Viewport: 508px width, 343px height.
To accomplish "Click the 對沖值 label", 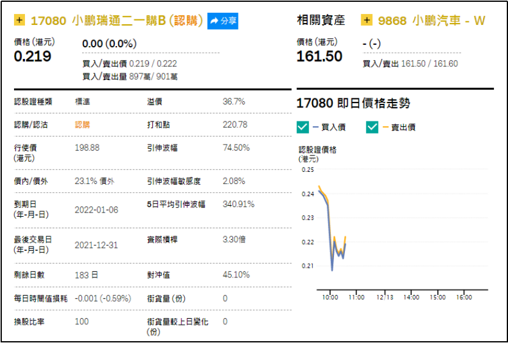I will [x=158, y=275].
